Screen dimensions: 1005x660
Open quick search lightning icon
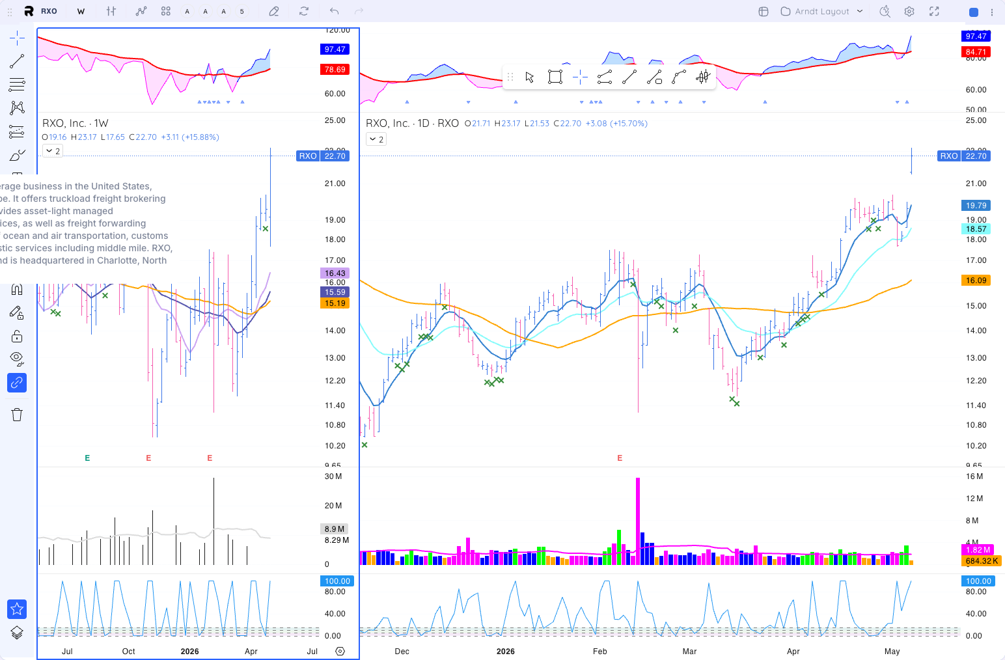(885, 11)
